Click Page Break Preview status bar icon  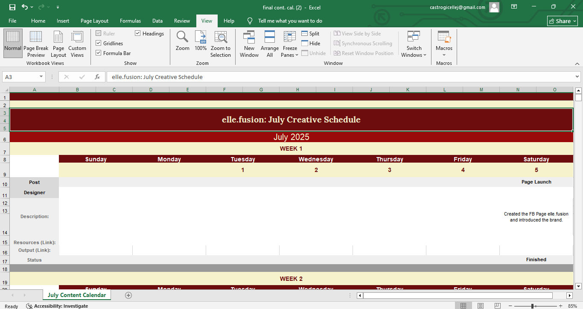pyautogui.click(x=498, y=306)
